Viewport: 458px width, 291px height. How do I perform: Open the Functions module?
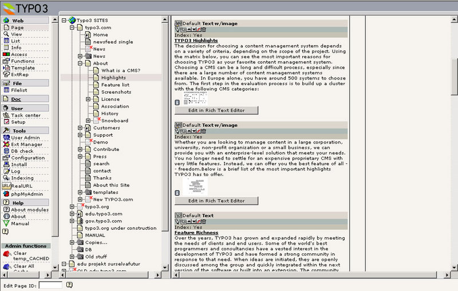point(22,61)
